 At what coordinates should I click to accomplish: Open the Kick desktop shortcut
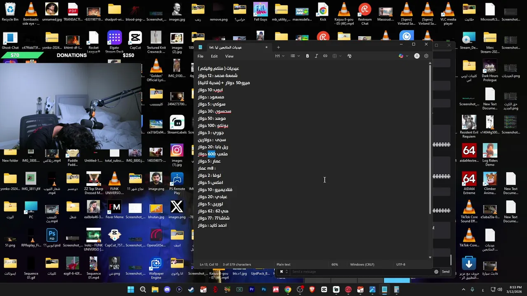pos(323,13)
